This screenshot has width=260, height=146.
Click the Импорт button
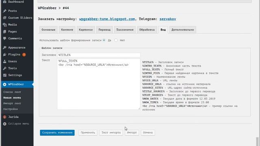click(132, 133)
